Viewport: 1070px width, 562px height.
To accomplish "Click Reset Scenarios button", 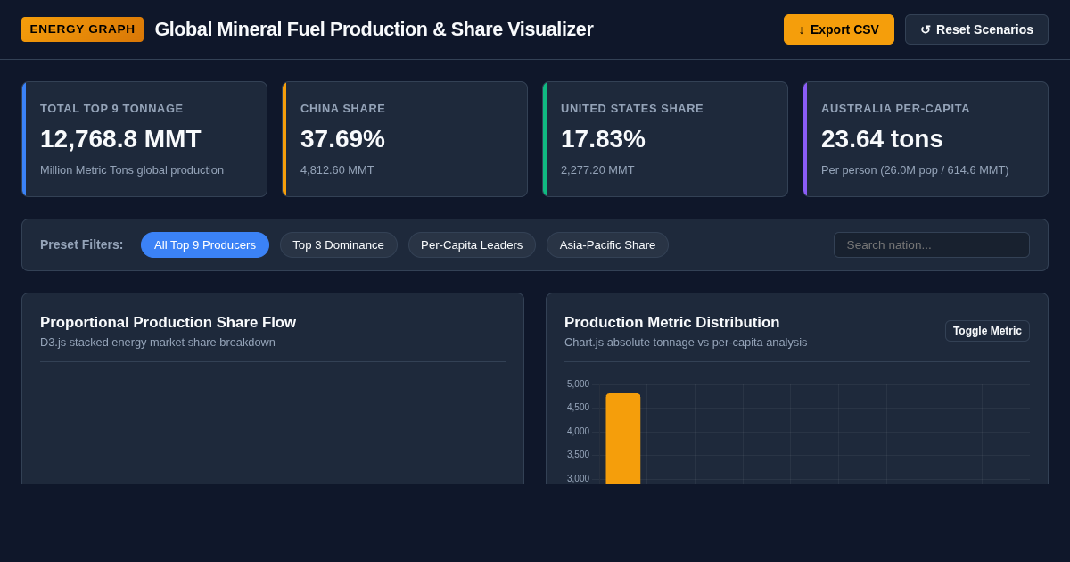I will pyautogui.click(x=976, y=29).
